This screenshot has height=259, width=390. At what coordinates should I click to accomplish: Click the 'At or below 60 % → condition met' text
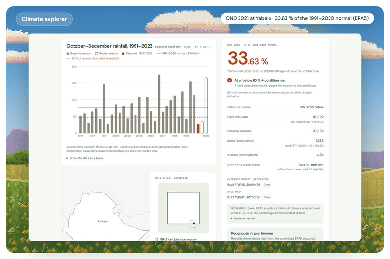(x=260, y=80)
